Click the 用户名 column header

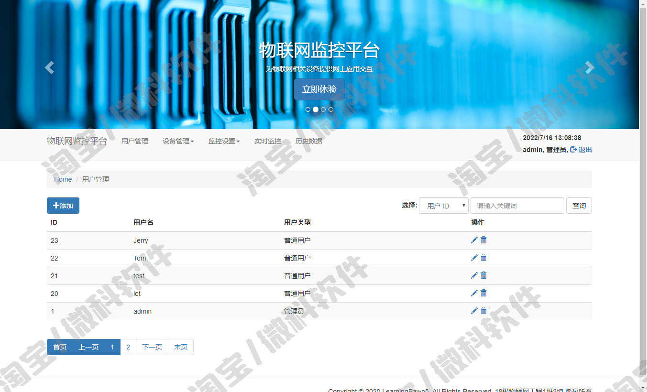(x=143, y=222)
